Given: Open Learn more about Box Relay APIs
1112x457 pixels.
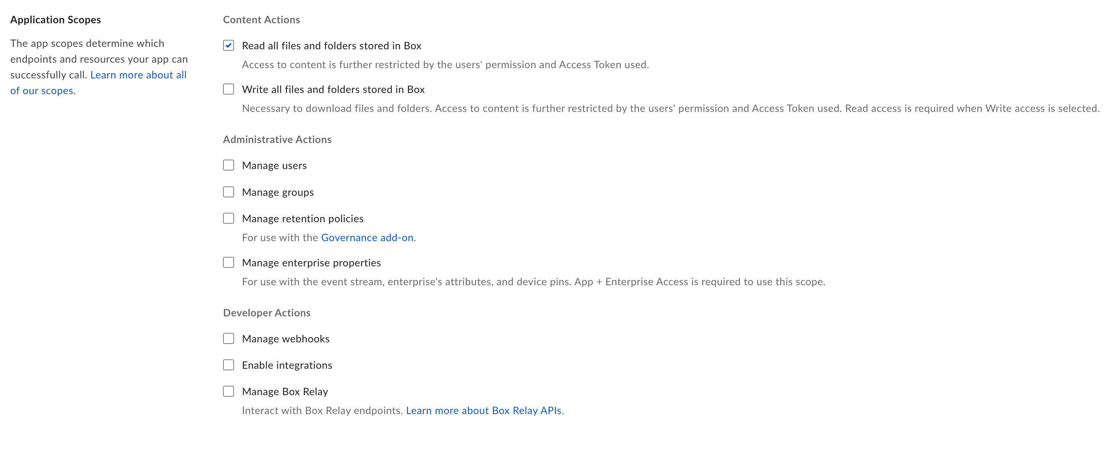Looking at the screenshot, I should (x=483, y=411).
